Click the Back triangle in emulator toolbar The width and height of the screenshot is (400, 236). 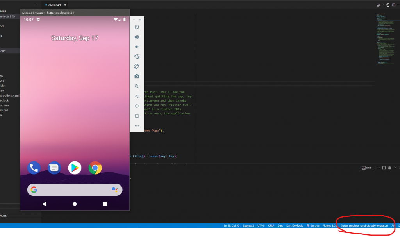[x=137, y=96]
